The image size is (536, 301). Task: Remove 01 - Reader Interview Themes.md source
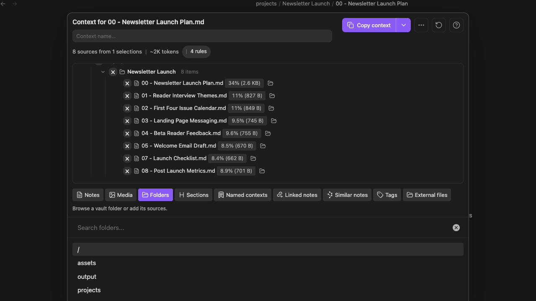click(127, 96)
